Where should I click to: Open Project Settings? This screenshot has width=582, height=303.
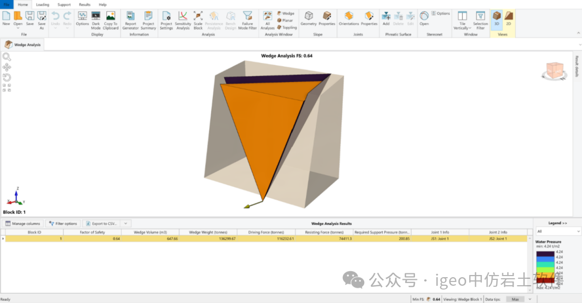167,20
